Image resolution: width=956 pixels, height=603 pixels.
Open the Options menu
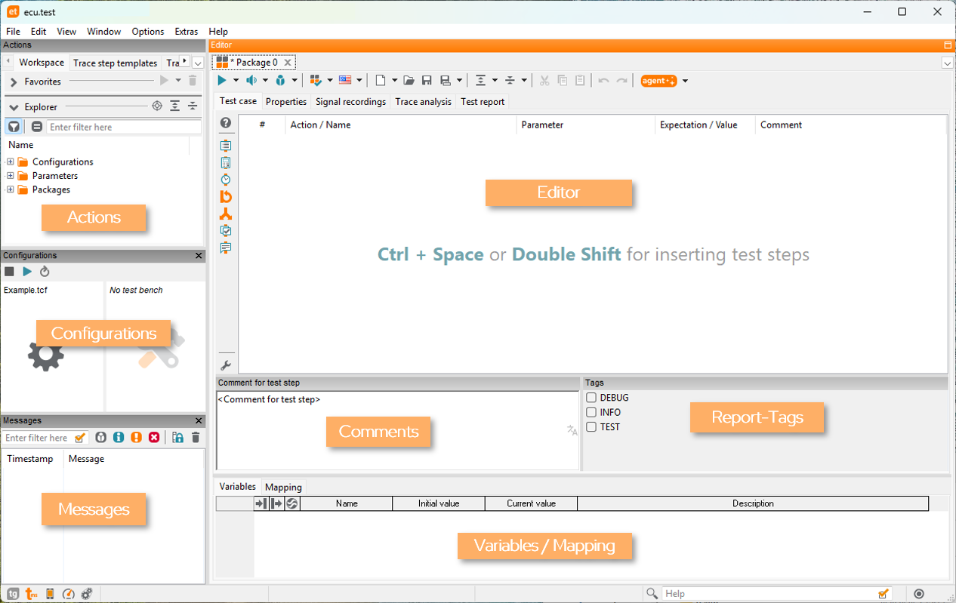pyautogui.click(x=147, y=31)
